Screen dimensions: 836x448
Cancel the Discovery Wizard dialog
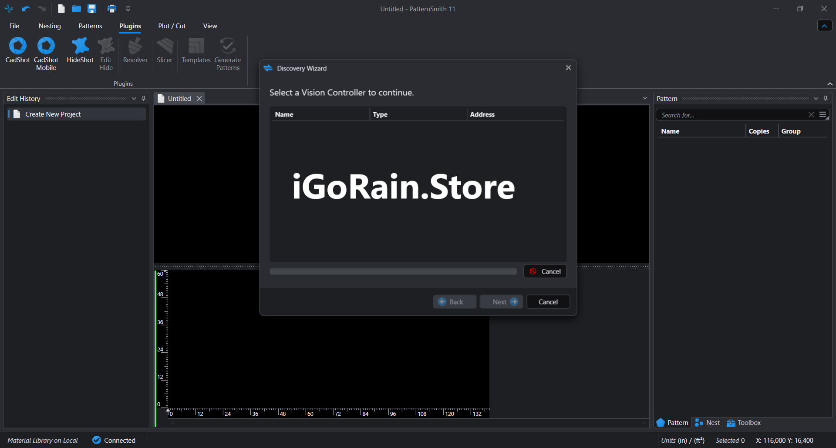[548, 302]
